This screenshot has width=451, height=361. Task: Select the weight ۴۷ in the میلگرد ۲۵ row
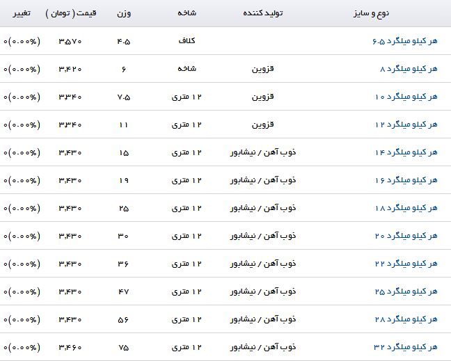123,292
